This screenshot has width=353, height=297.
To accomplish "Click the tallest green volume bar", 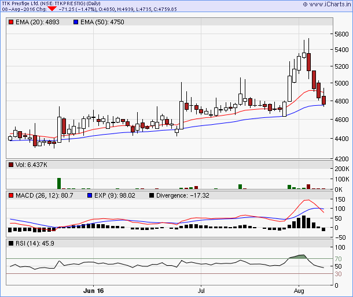I will pos(59,184).
